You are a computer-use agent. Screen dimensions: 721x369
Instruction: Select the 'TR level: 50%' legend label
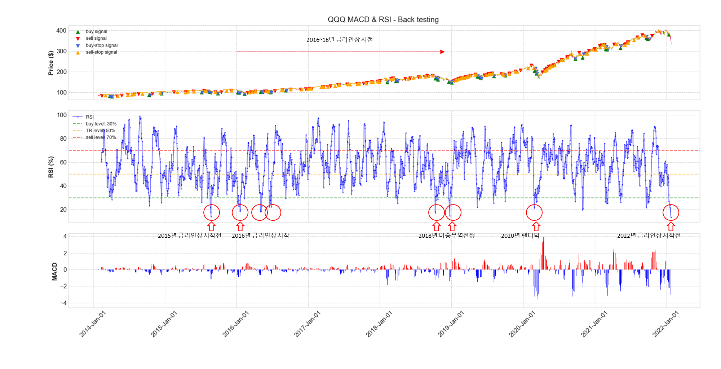tap(101, 131)
